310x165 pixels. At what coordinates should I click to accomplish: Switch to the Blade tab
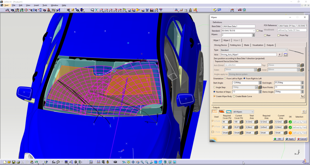click(x=246, y=45)
